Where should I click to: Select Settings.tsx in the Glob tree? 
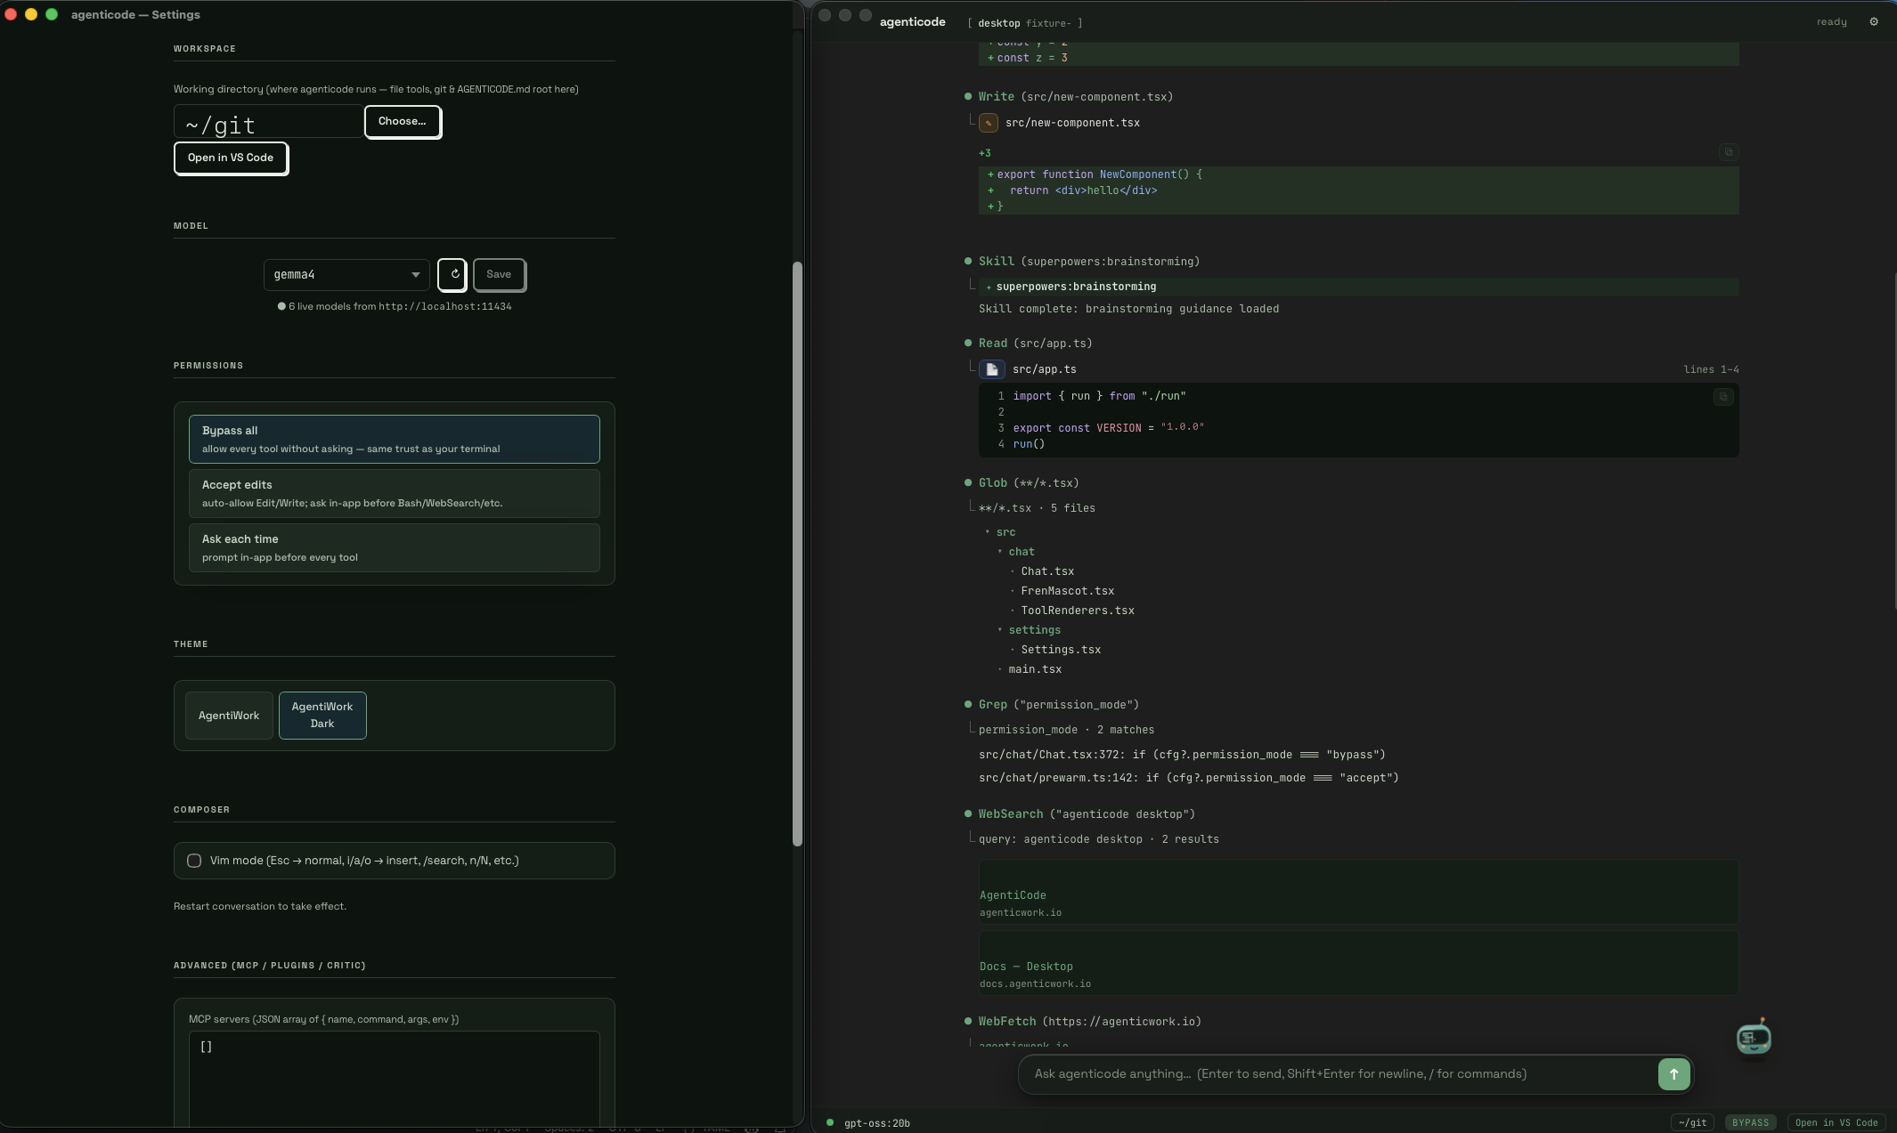[x=1061, y=650]
